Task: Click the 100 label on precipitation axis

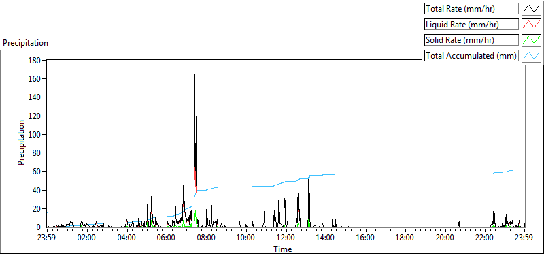Action: 36,135
